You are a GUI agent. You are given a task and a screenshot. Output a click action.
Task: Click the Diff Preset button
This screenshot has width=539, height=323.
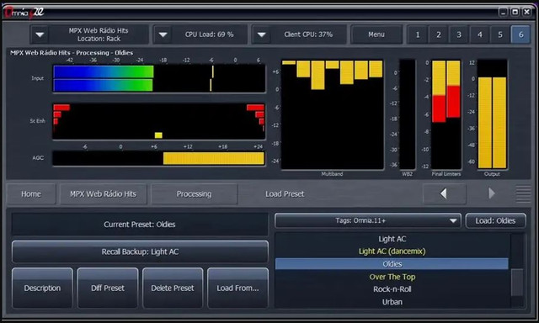108,288
